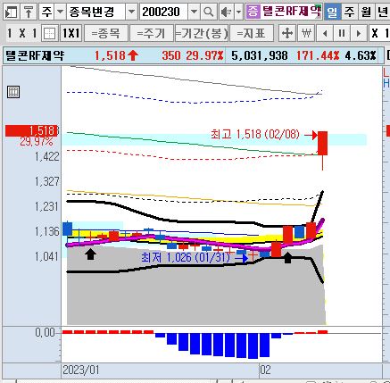Select the 년 yearly period tab
Image resolution: width=390 pixels, height=383 pixels.
(x=383, y=12)
